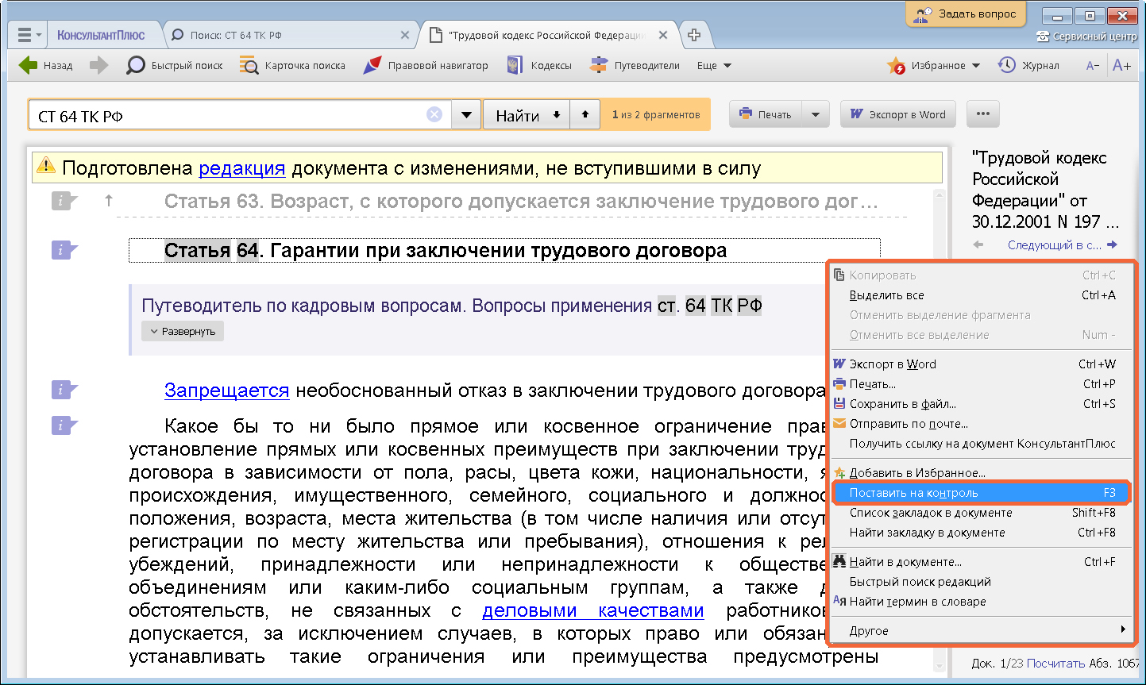Click Экспорт в Word button
1146x685 pixels.
(897, 114)
